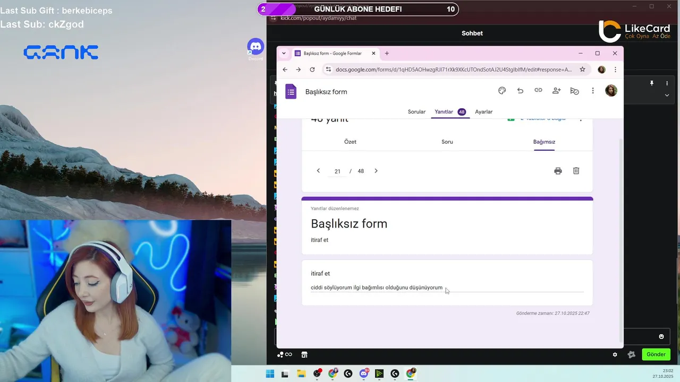Open the Discord desktop shortcut
Screen dimensions: 680x382
256,49
